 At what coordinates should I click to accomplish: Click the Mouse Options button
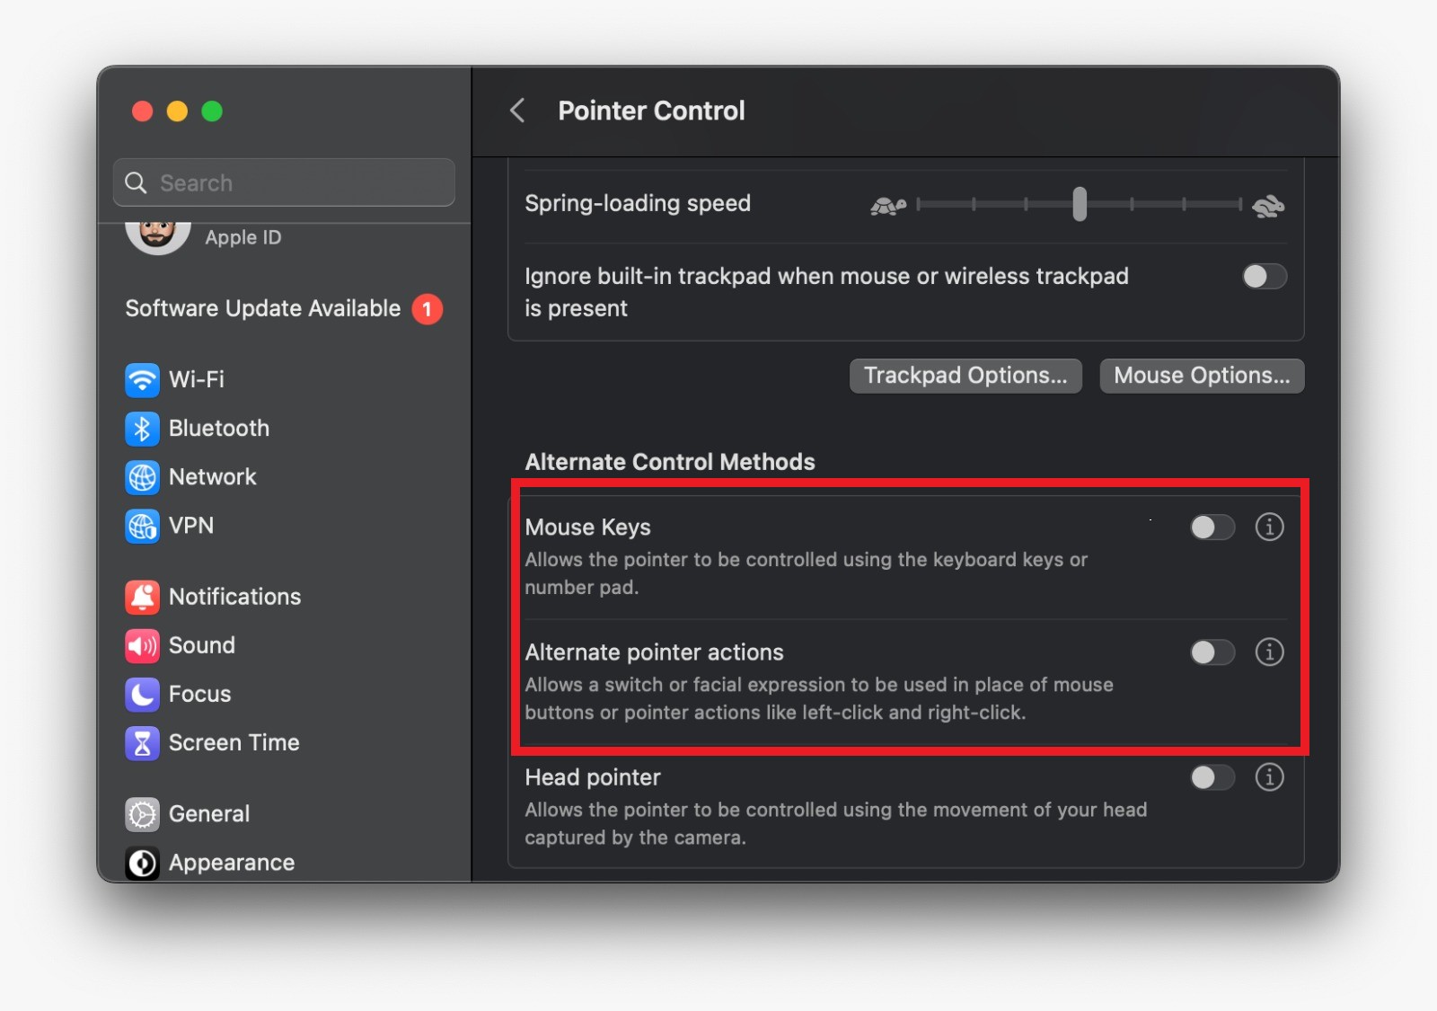1202,376
